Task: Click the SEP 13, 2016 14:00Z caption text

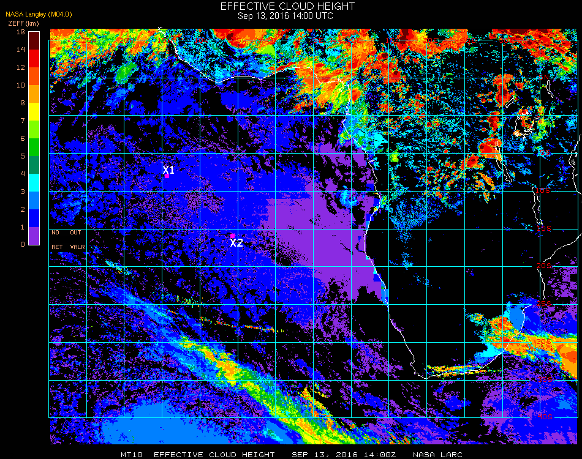Action: 344,455
